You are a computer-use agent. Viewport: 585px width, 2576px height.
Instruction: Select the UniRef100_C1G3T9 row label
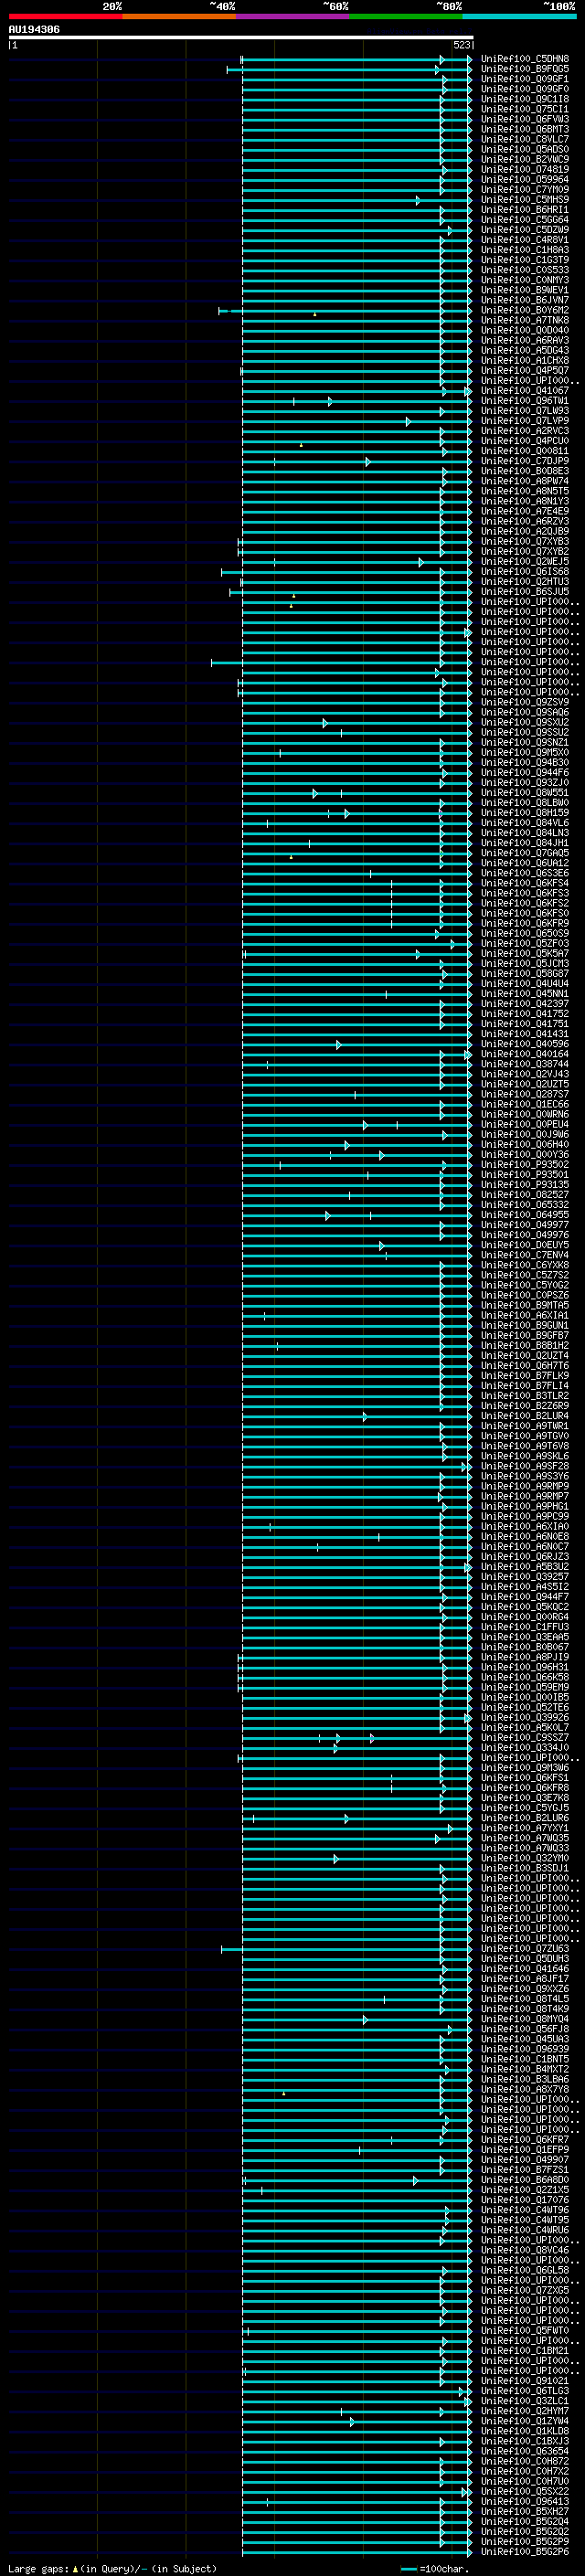click(524, 260)
